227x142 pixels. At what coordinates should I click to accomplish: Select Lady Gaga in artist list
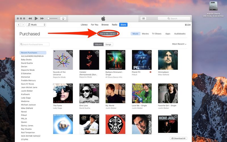pyautogui.click(x=26, y=98)
